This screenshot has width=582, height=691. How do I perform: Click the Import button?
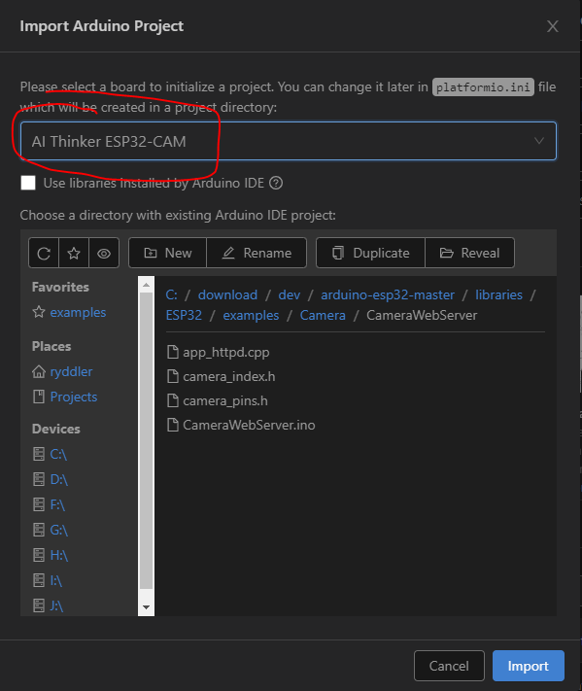529,666
